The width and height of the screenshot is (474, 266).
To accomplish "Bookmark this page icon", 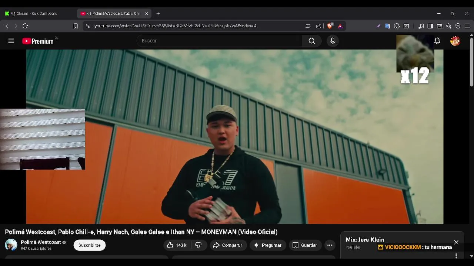I will click(76, 26).
